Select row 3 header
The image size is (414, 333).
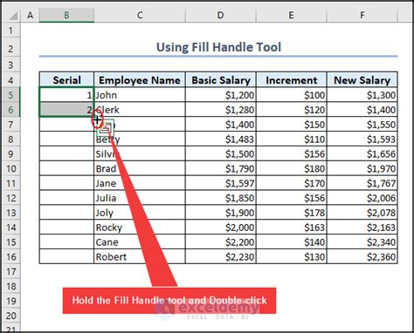click(x=11, y=65)
